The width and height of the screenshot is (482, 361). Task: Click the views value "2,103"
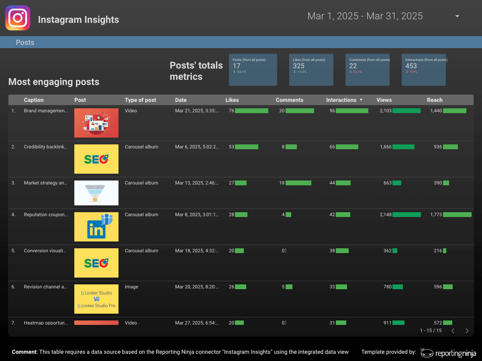click(x=386, y=111)
